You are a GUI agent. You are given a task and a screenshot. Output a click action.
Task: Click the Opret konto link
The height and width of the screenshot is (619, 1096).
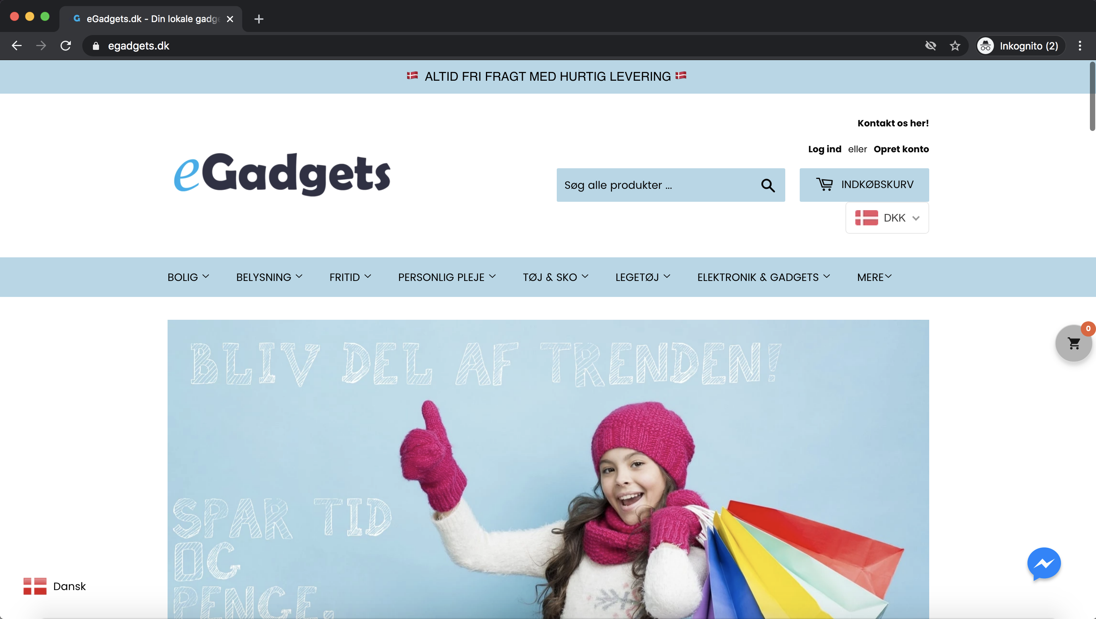(901, 149)
